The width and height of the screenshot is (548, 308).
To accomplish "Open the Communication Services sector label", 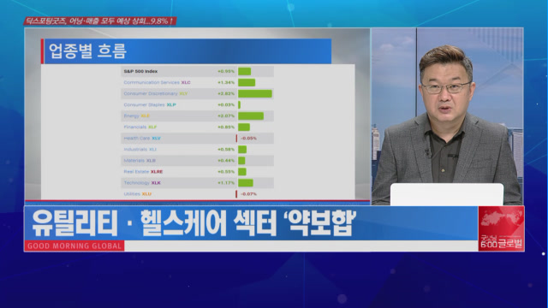I will coord(152,82).
